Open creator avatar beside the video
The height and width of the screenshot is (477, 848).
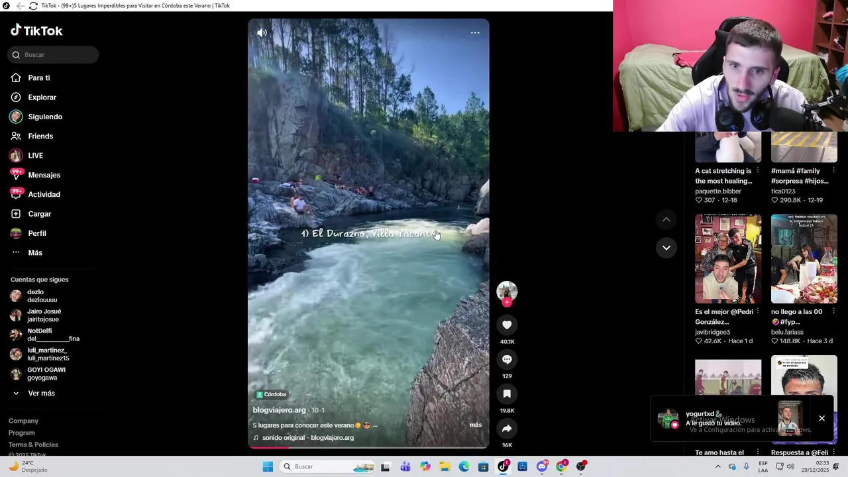click(x=507, y=291)
